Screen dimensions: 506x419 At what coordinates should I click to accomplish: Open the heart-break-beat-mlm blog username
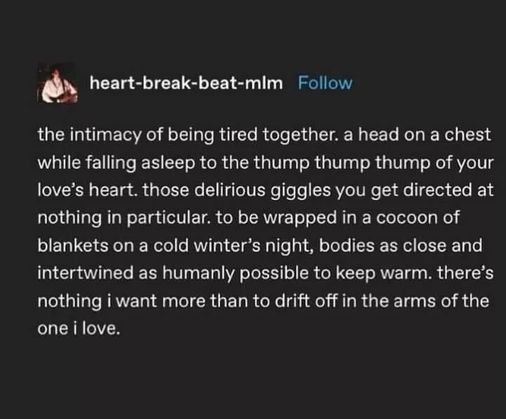(x=186, y=83)
